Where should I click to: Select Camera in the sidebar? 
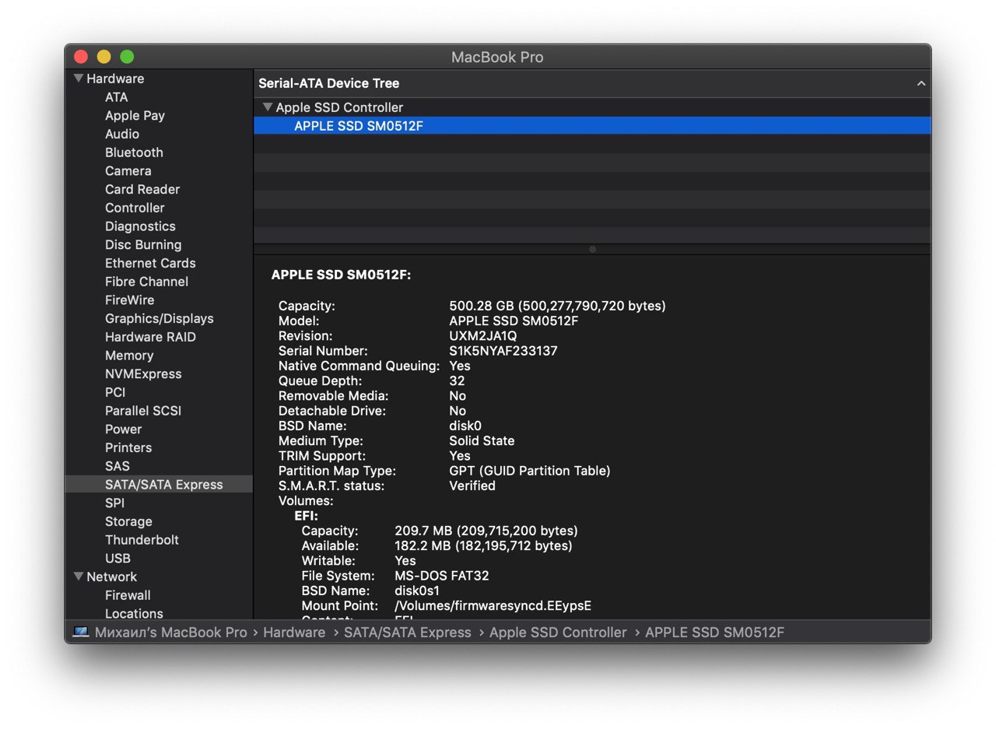point(128,171)
